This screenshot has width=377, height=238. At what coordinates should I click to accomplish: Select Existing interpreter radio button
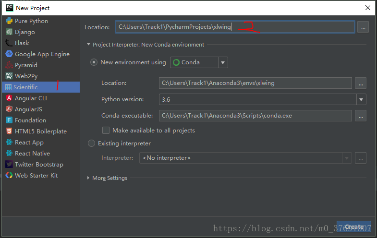[x=91, y=143]
